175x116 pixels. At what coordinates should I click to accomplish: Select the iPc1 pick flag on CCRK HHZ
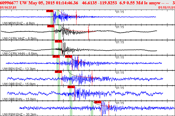pyautogui.click(x=51, y=26)
